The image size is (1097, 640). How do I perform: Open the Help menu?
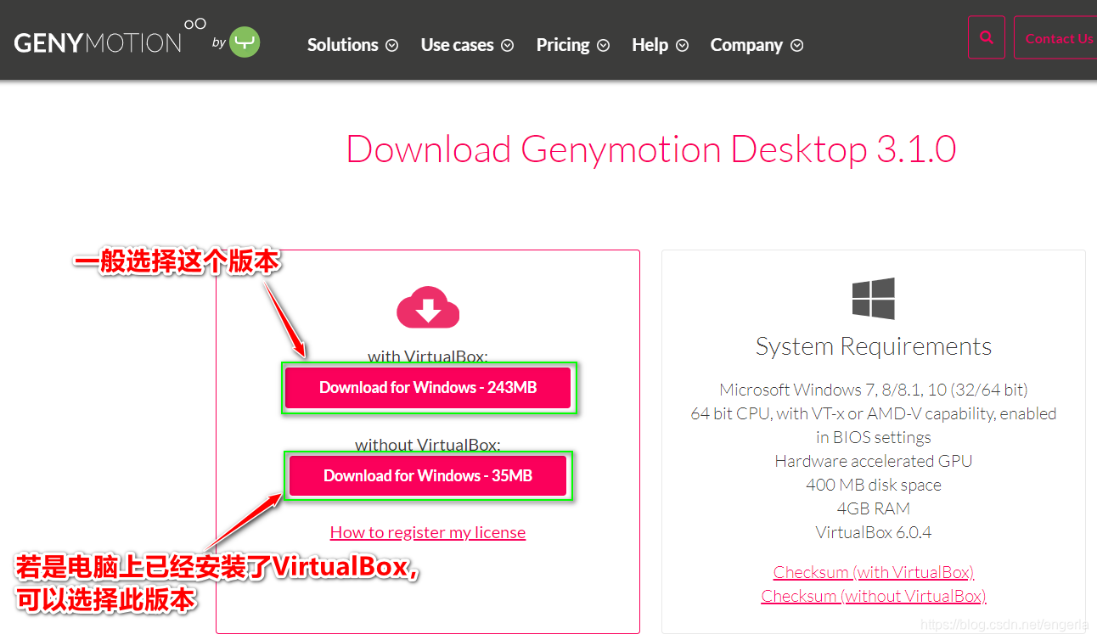(x=660, y=45)
